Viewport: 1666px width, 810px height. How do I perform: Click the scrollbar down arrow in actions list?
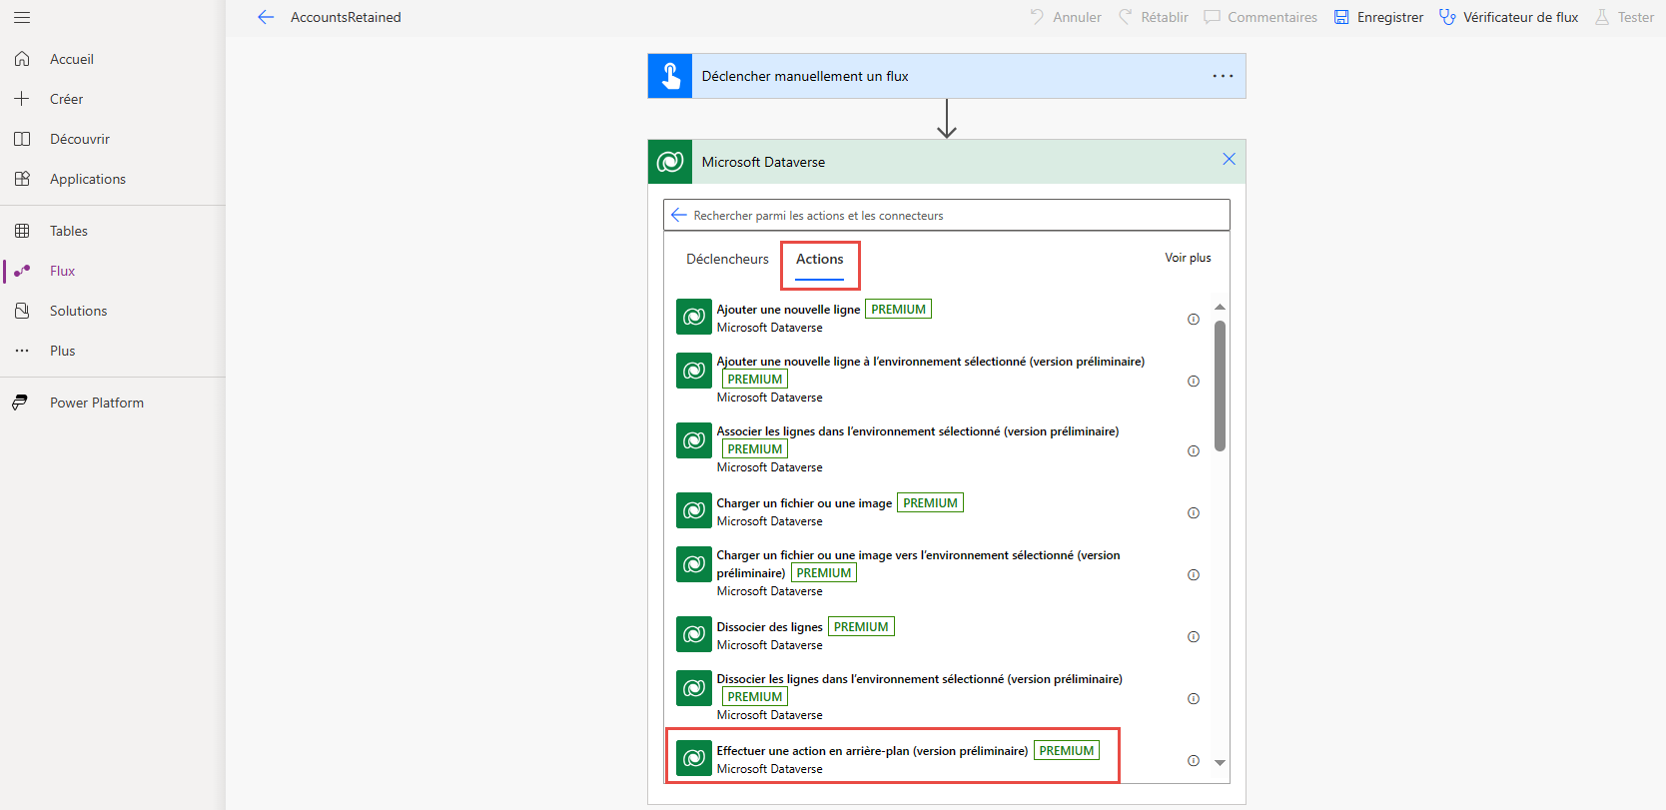1220,762
